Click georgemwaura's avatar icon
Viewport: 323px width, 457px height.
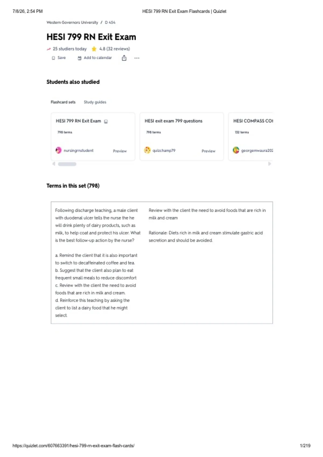[236, 150]
